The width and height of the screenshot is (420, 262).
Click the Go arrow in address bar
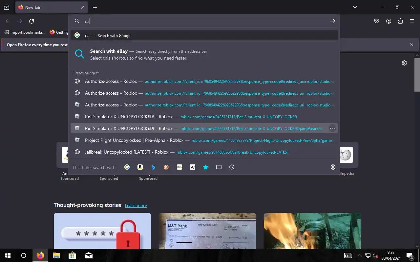coord(333,21)
